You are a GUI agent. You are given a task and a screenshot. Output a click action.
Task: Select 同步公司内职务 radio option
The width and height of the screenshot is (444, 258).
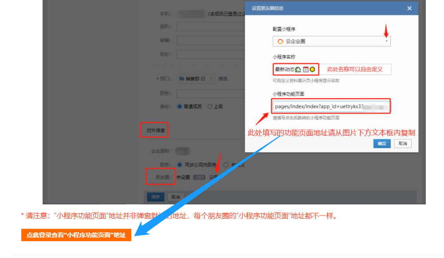tap(180, 164)
